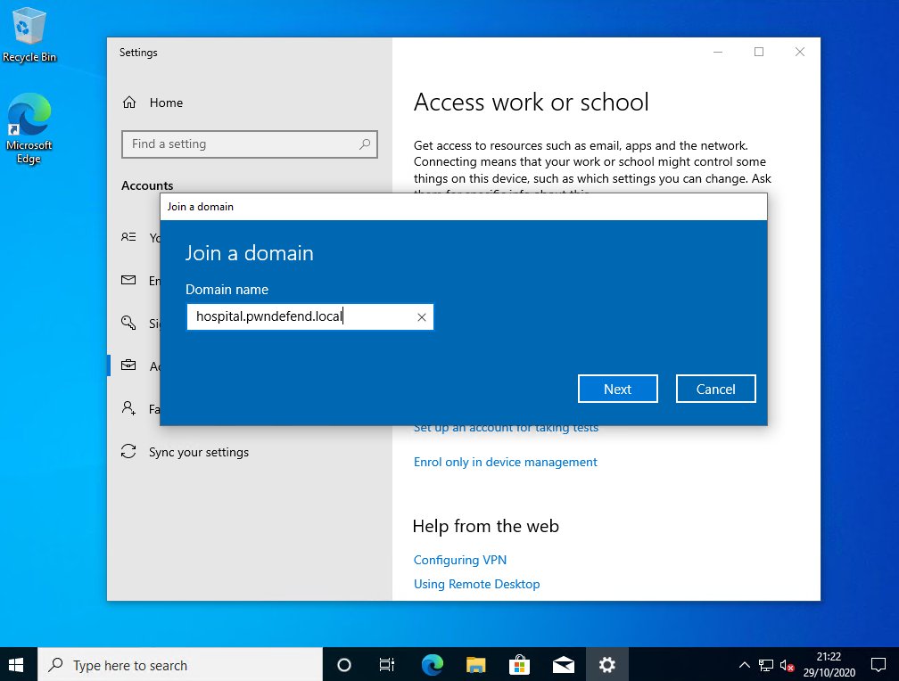Viewport: 899px width, 681px height.
Task: Maximize the Settings window
Action: point(758,52)
